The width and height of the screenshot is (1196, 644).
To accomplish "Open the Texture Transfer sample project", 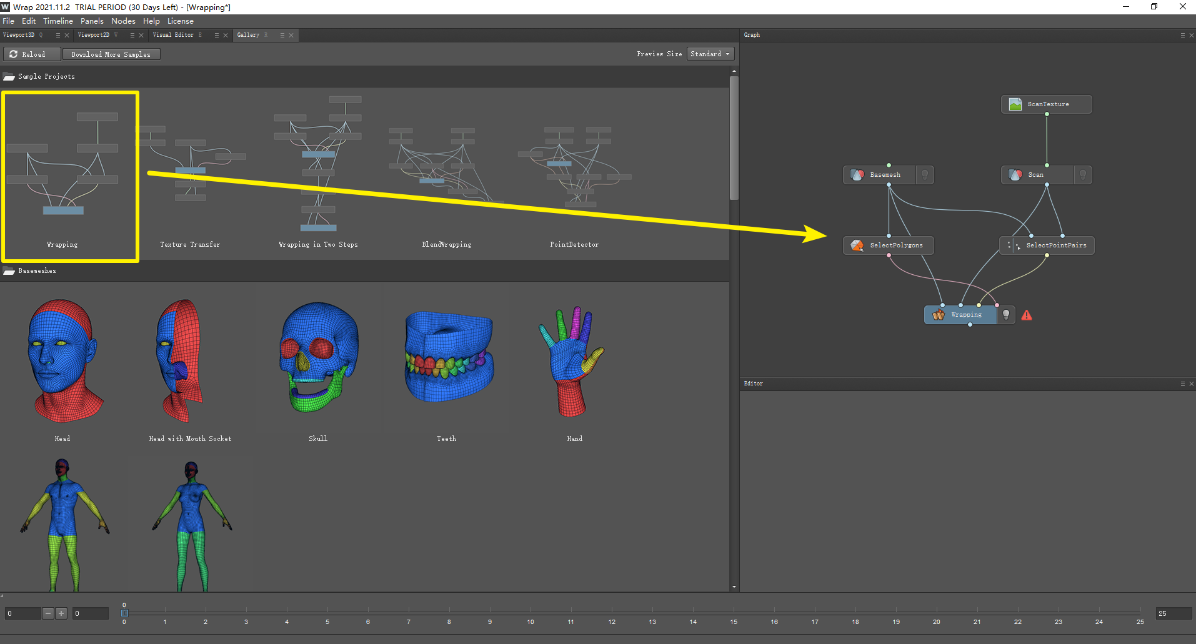I will [190, 172].
